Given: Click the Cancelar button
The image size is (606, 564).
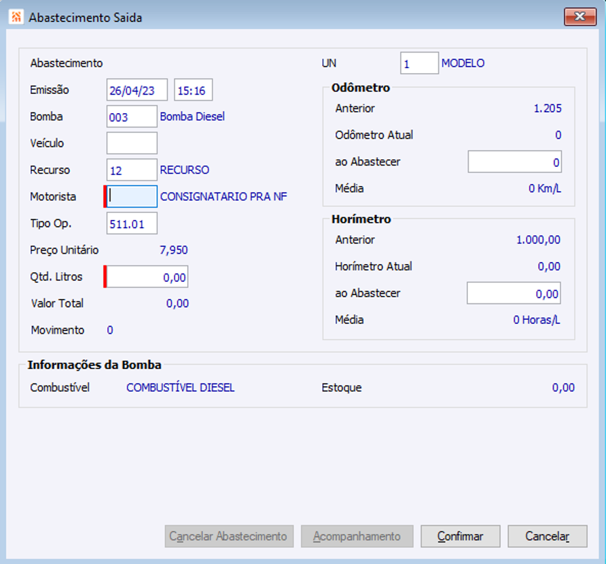Looking at the screenshot, I should tap(547, 536).
